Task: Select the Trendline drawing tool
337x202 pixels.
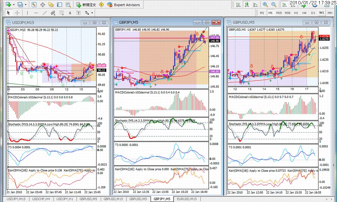Action: pos(44,13)
